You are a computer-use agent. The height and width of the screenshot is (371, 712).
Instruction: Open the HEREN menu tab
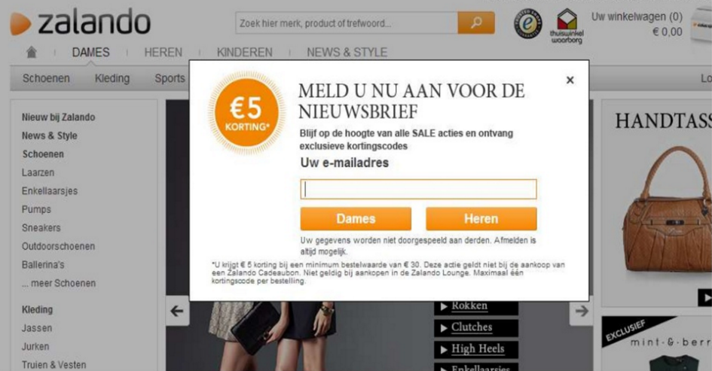pyautogui.click(x=163, y=52)
